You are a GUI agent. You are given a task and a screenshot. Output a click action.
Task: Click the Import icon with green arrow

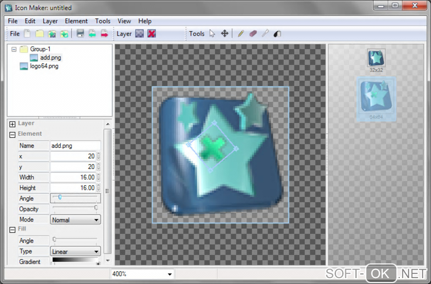coord(92,34)
